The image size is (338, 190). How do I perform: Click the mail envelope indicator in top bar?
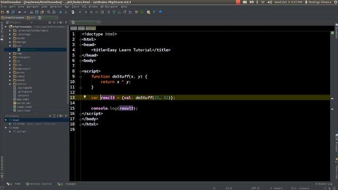(245, 2)
